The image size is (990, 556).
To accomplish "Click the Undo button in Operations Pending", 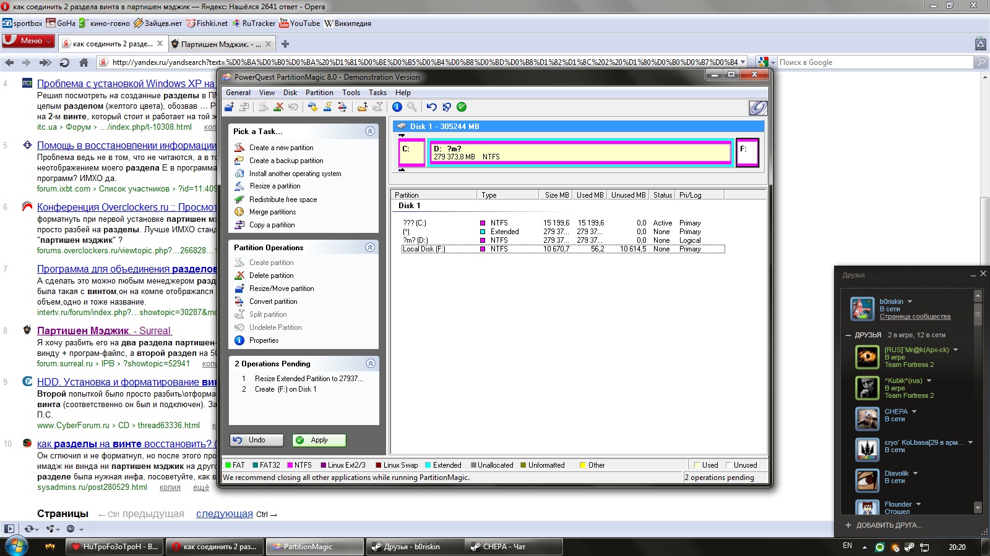I will click(x=257, y=440).
